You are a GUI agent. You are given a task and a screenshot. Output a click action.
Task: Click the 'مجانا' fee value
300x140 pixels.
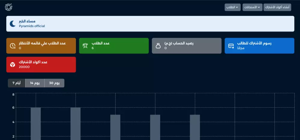[x=241, y=48]
